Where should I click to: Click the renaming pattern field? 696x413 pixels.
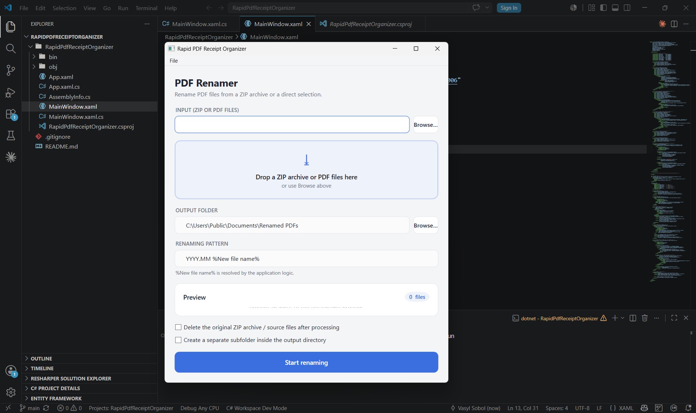tap(306, 259)
